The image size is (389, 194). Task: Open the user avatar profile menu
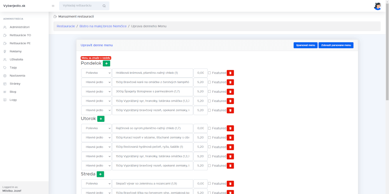(377, 6)
